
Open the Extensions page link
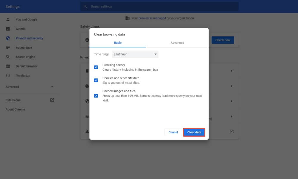tap(13, 100)
